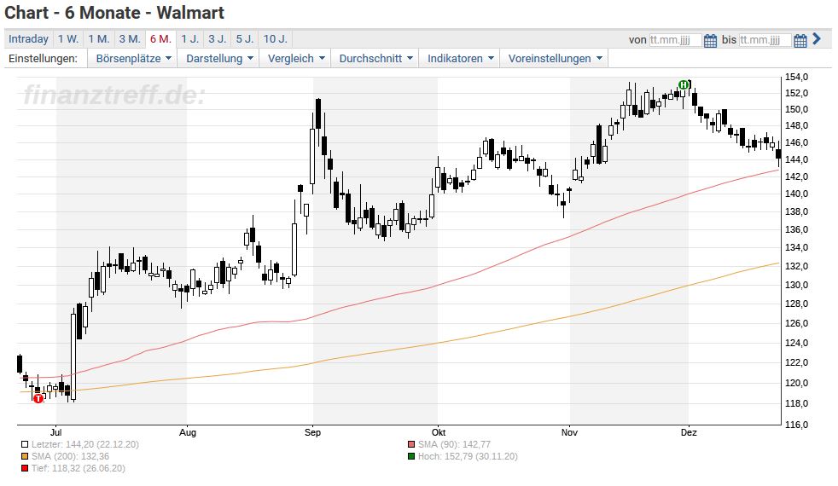Click 'SMA (200): 132,36' legend text
Image resolution: width=838 pixels, height=486 pixels.
pyautogui.click(x=70, y=457)
